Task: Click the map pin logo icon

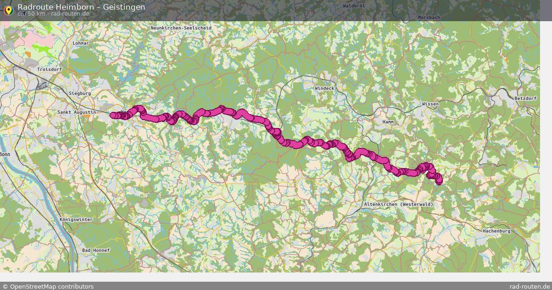Action: coord(8,9)
